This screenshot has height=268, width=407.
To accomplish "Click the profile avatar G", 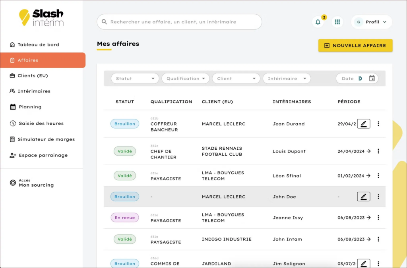I will [359, 22].
